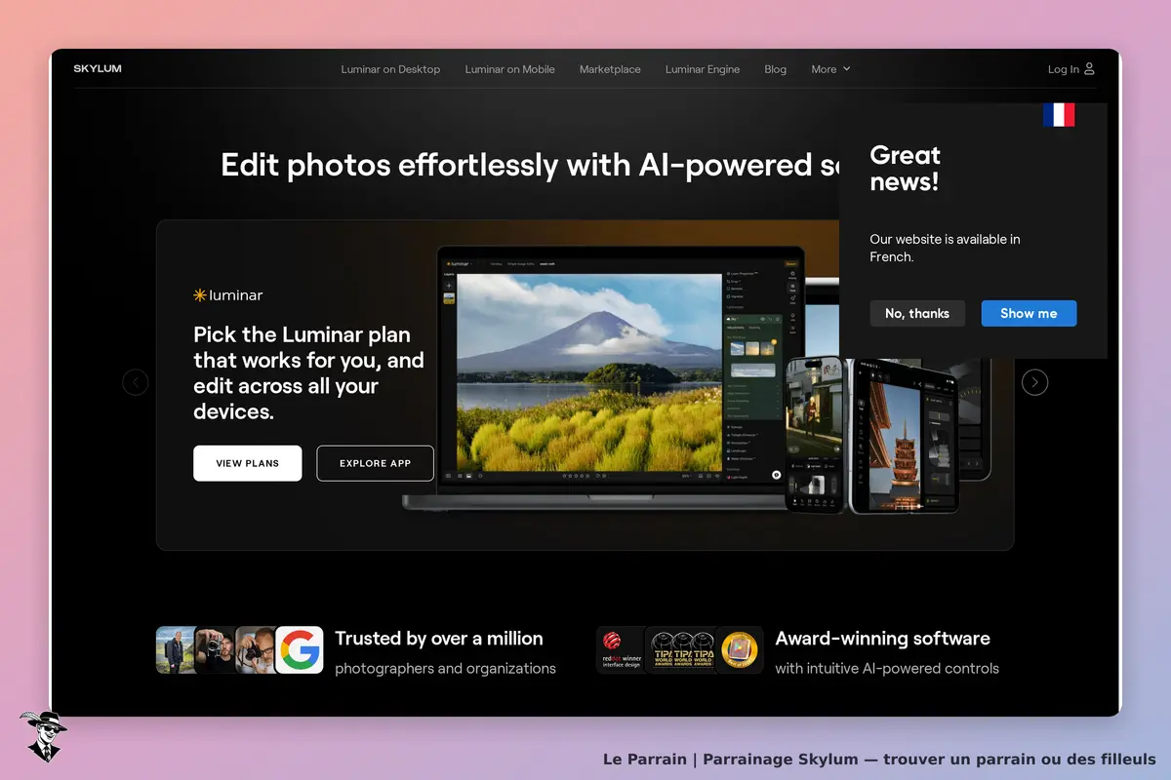Click the Red Dot winner award badge

pyautogui.click(x=621, y=650)
